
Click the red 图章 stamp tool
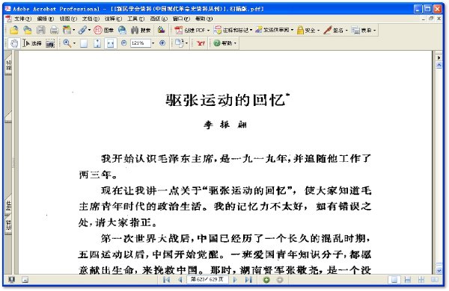click(104, 30)
